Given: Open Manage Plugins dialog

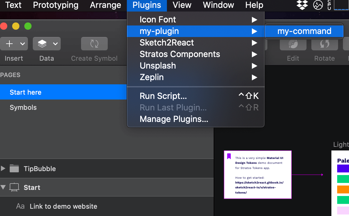Looking at the screenshot, I should pyautogui.click(x=174, y=119).
